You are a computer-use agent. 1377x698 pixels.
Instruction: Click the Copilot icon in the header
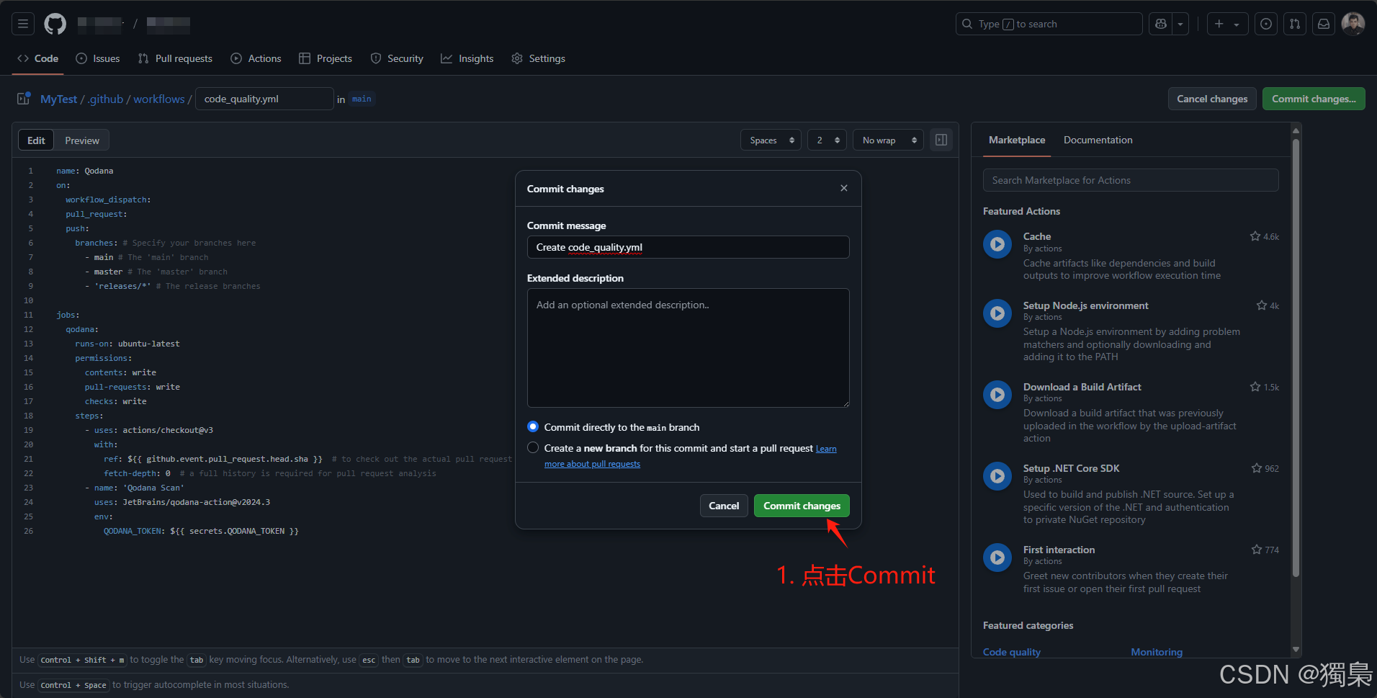(1160, 24)
